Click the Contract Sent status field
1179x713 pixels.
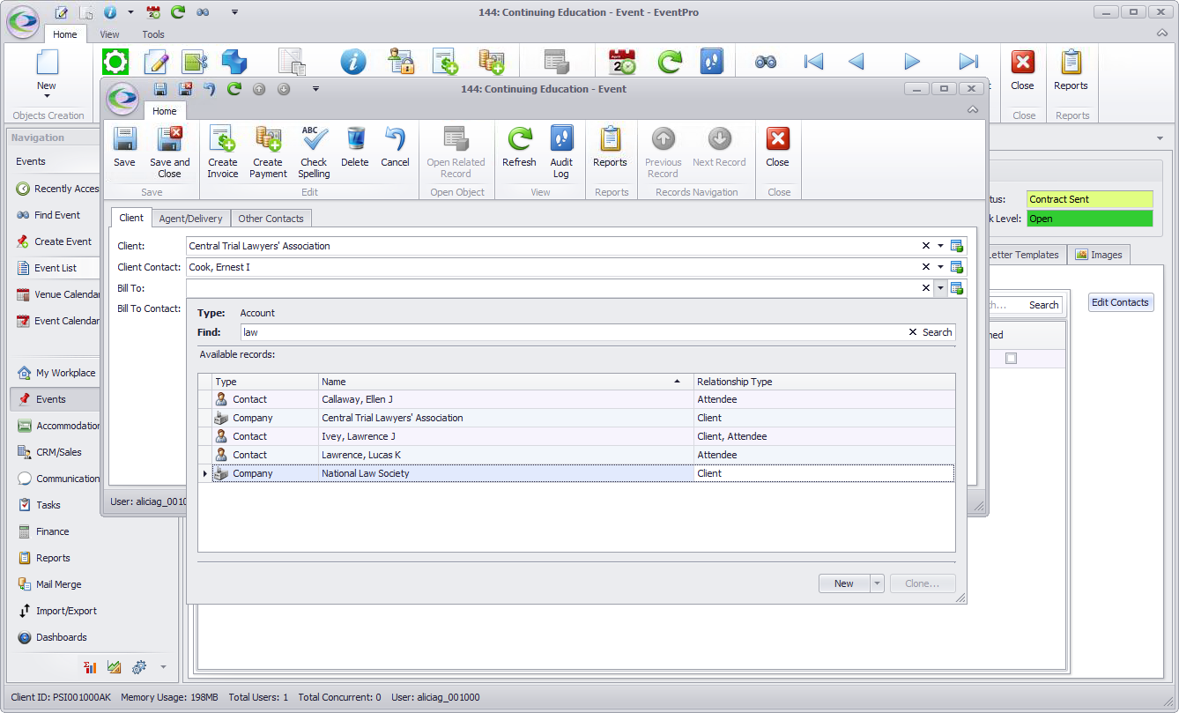[x=1089, y=199]
